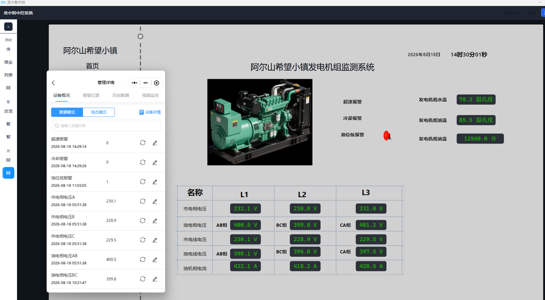This screenshot has height=300, width=545.
Task: Select 列表 in the left sidebar
Action: (8, 75)
